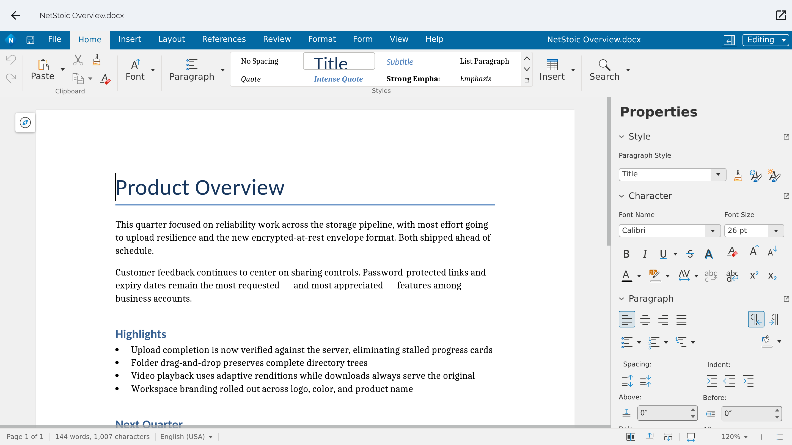792x445 pixels.
Task: Click the Save icon in the ribbon
Action: [x=30, y=40]
